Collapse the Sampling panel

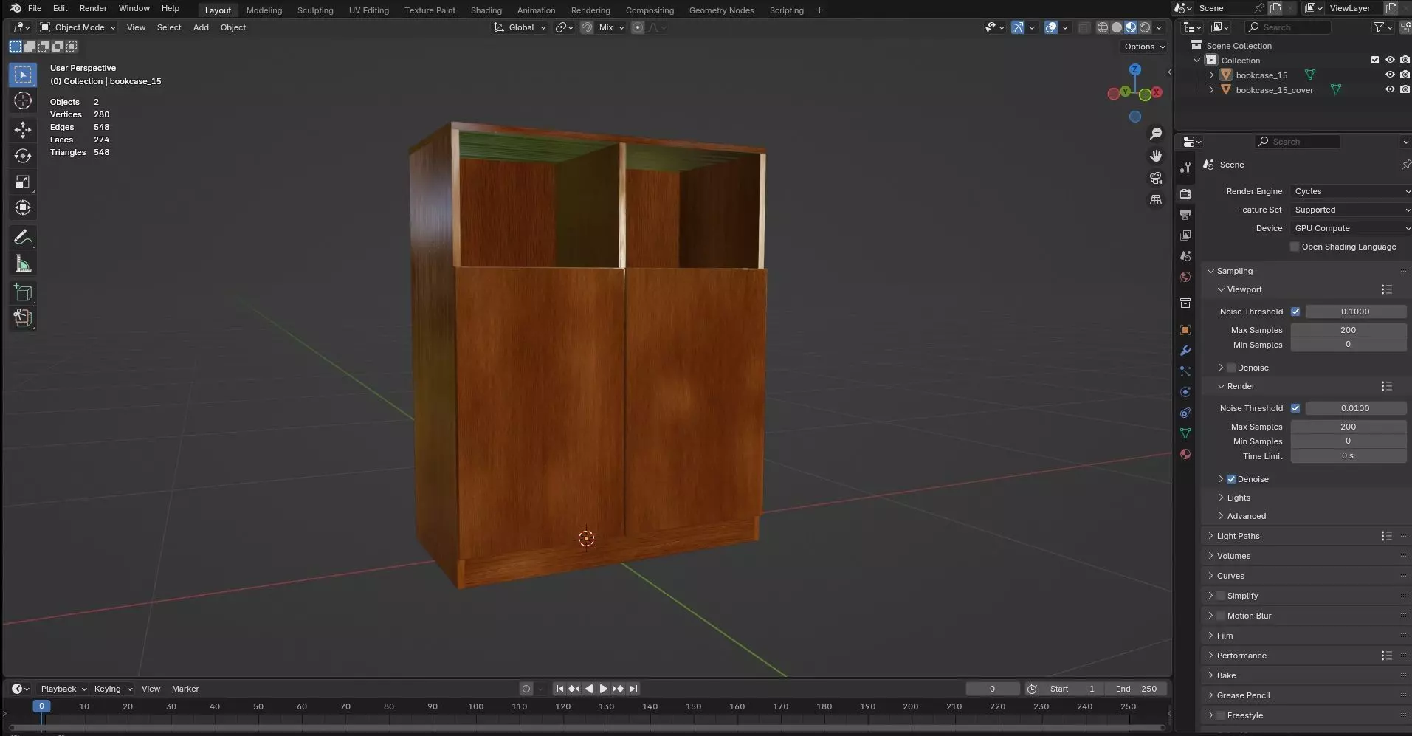[x=1234, y=271]
